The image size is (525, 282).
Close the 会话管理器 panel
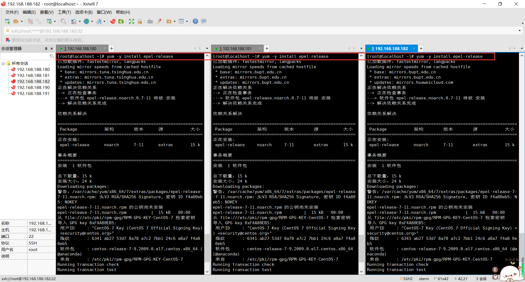52,48
